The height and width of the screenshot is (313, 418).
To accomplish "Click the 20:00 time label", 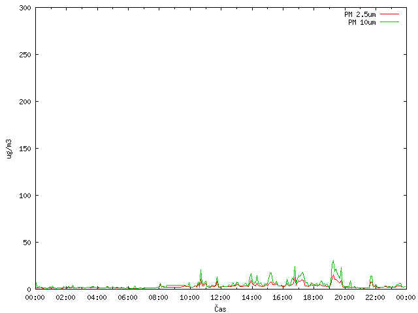I will pos(344,297).
